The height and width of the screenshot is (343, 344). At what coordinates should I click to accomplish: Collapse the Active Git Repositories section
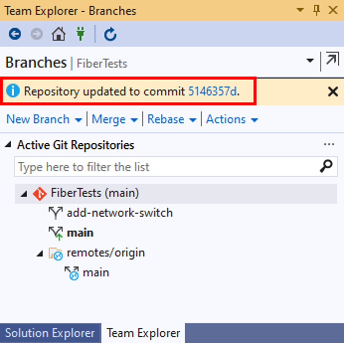pos(8,144)
